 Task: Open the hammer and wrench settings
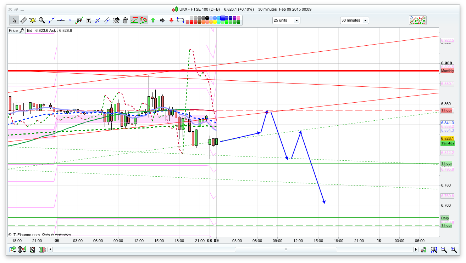point(116,20)
